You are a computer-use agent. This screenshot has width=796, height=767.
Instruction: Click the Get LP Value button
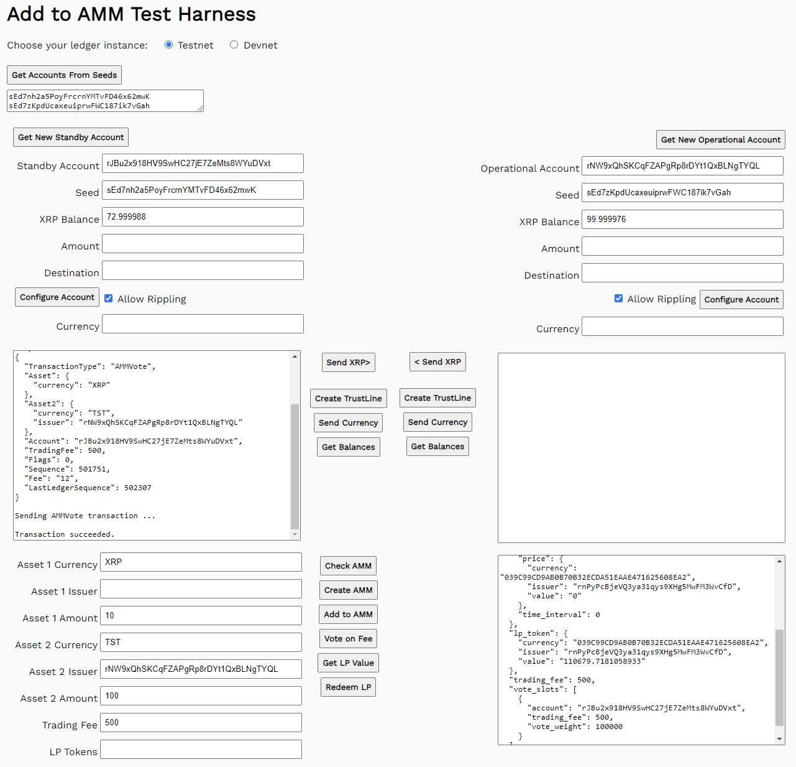[x=348, y=663]
